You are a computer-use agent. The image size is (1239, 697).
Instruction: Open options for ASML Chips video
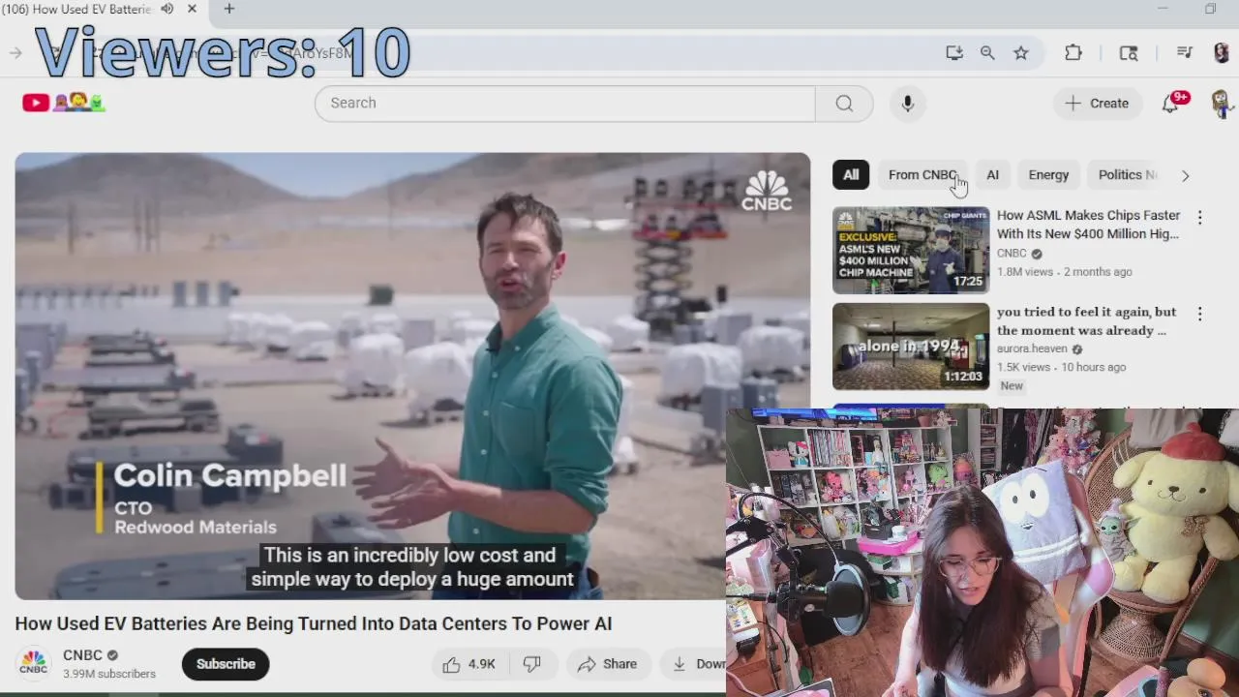(x=1199, y=218)
